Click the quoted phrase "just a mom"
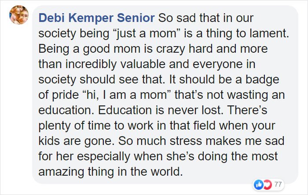The image size is (308, 195). tap(147, 33)
